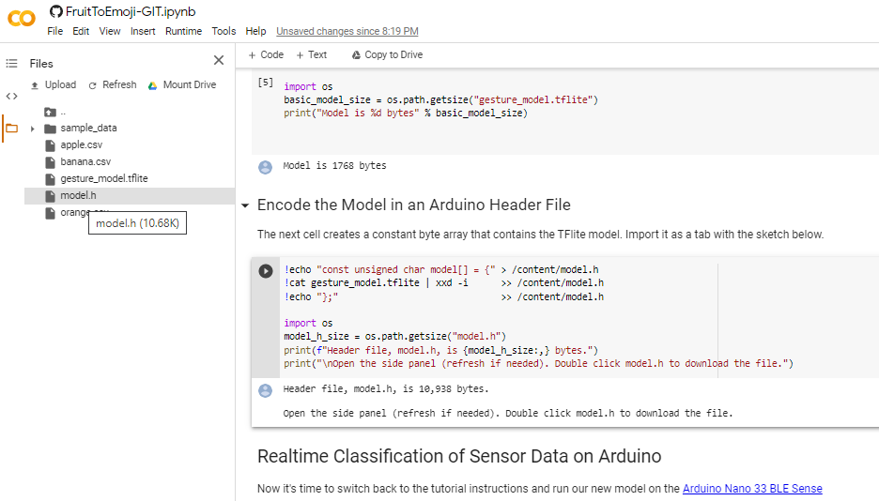Open Arduino Nano 33 BLE Sense link

point(752,488)
